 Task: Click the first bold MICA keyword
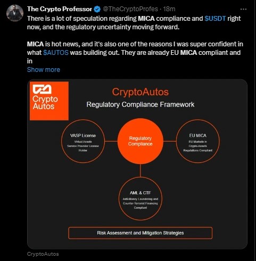146,19
